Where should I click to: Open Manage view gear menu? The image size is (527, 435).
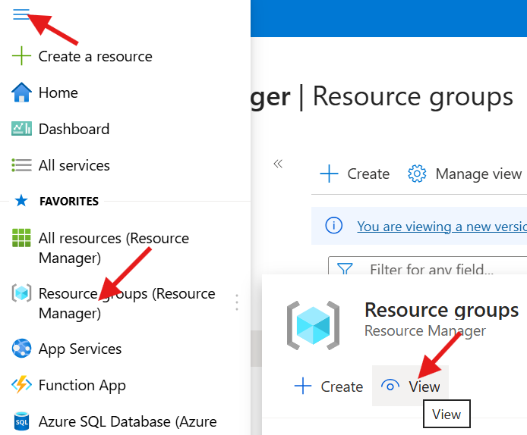tap(465, 174)
